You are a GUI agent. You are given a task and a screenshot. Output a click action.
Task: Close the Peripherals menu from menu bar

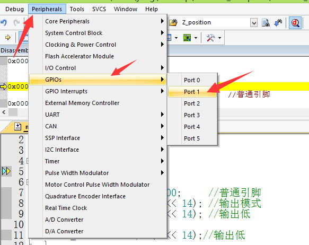[47, 9]
